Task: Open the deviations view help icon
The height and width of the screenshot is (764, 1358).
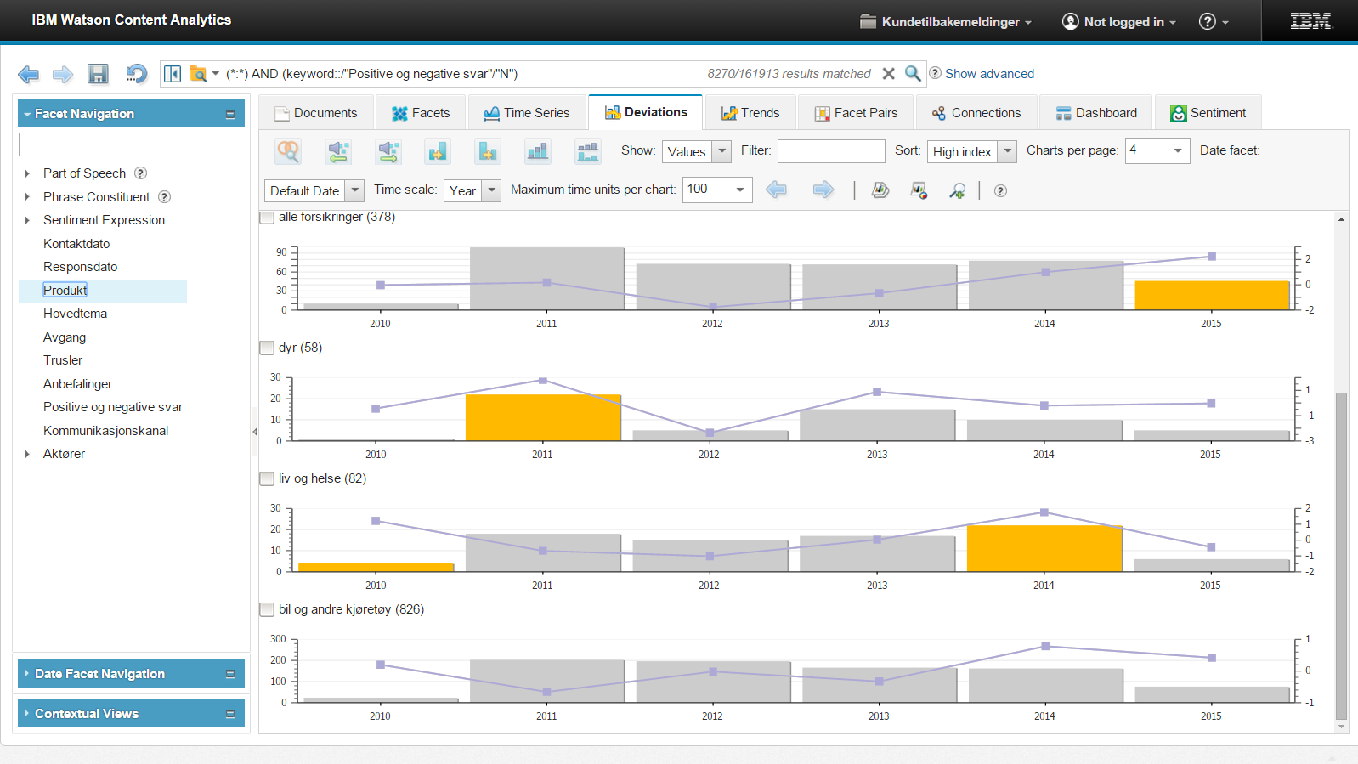Action: point(1001,190)
